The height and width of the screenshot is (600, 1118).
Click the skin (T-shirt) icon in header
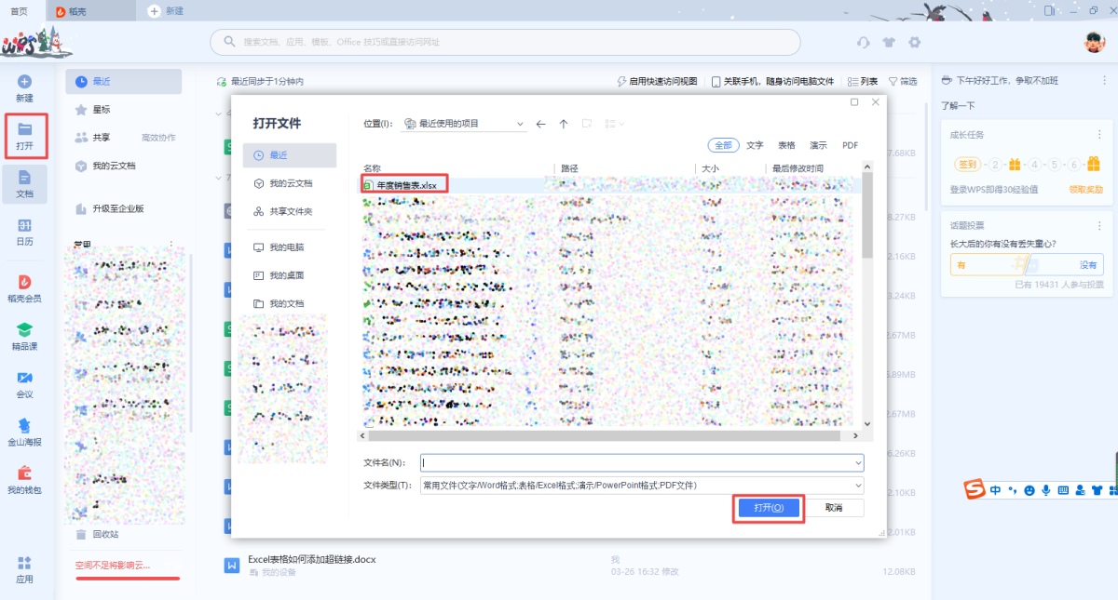tap(889, 42)
